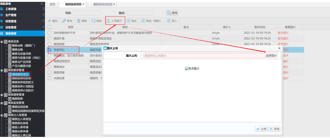The image size is (330, 138).
Task: Close the 模具维保项目组 tab
Action: (x=114, y=4)
